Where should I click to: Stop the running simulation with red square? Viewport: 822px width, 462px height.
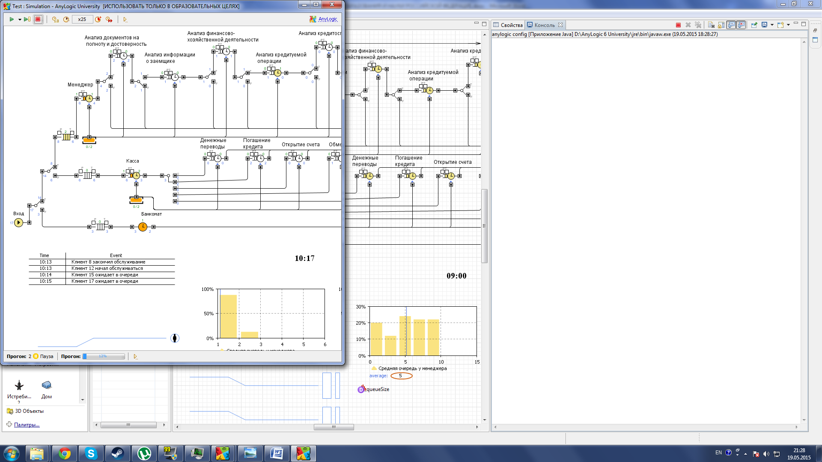tap(38, 19)
